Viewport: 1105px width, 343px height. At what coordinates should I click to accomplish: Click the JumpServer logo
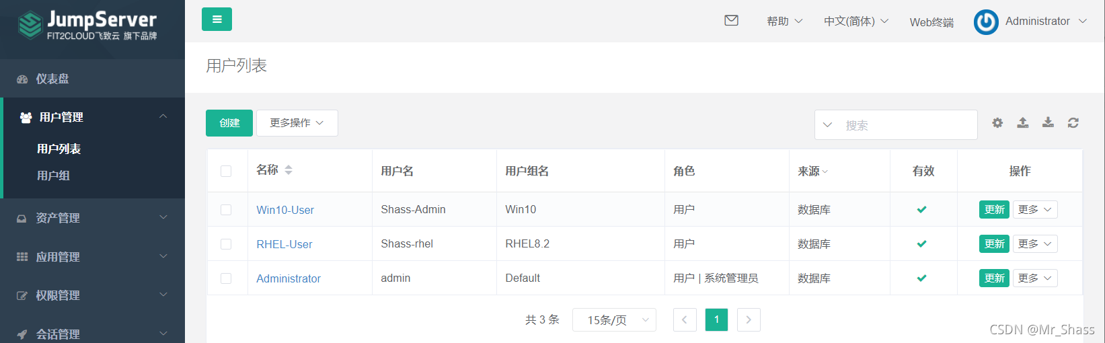(x=87, y=26)
